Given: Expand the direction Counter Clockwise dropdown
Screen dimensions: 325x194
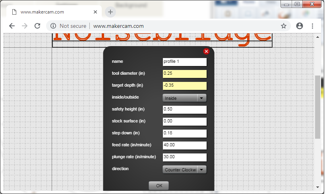Looking at the screenshot, I should click(x=185, y=169).
